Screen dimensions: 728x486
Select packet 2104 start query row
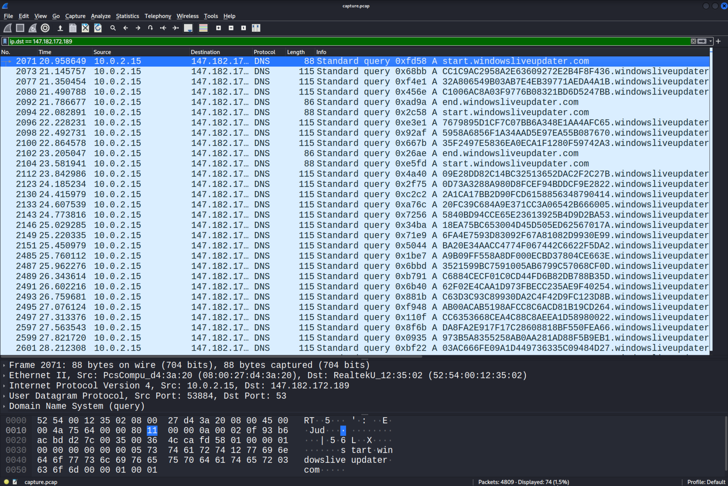click(x=354, y=164)
